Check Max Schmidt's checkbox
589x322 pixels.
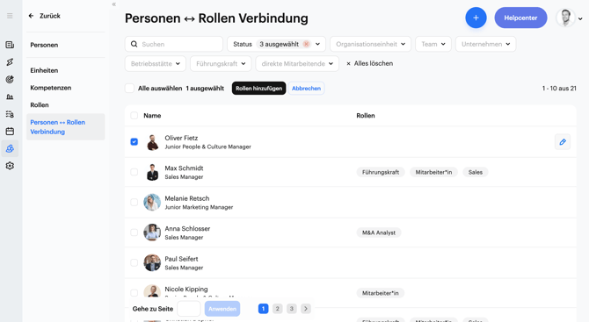click(135, 172)
